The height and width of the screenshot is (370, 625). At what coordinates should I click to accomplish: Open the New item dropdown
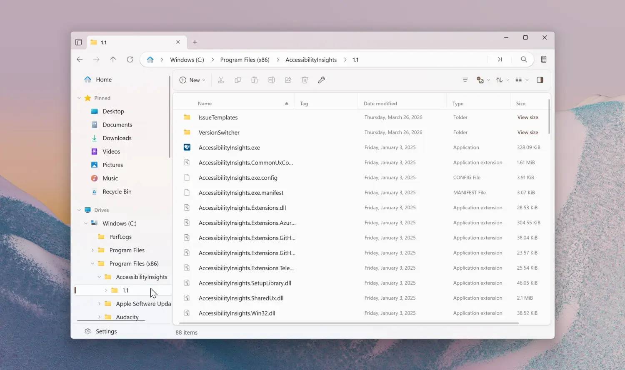tap(192, 80)
